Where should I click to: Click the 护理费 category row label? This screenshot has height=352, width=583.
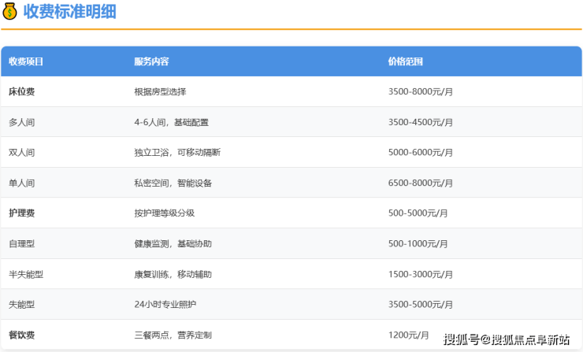point(21,213)
